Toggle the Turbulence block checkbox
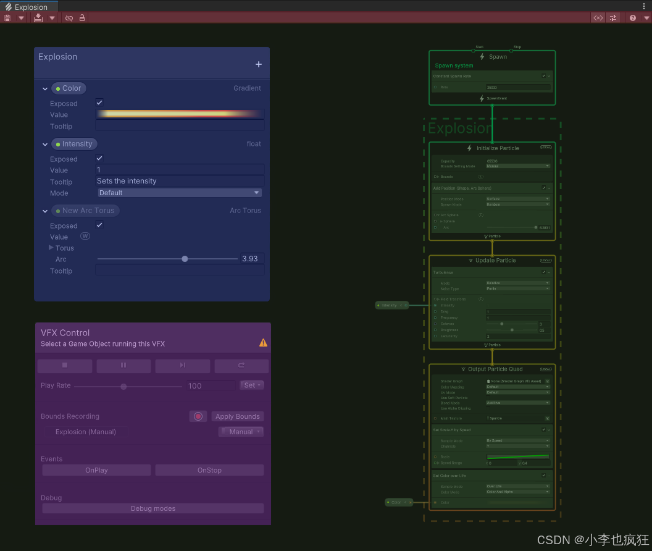 pos(543,272)
